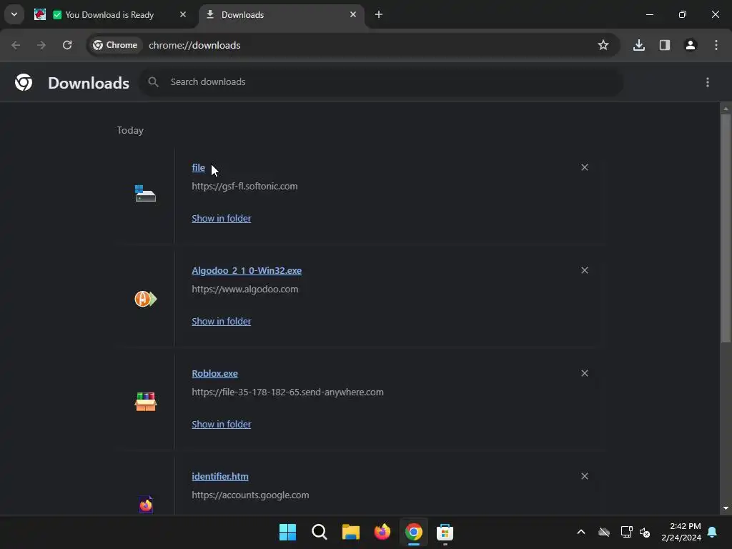Remove the softonic file from the list

click(x=585, y=167)
